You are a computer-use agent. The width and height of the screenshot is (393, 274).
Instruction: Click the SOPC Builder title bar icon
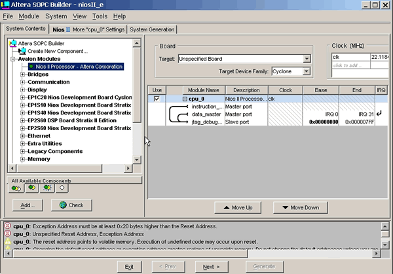click(x=5, y=5)
